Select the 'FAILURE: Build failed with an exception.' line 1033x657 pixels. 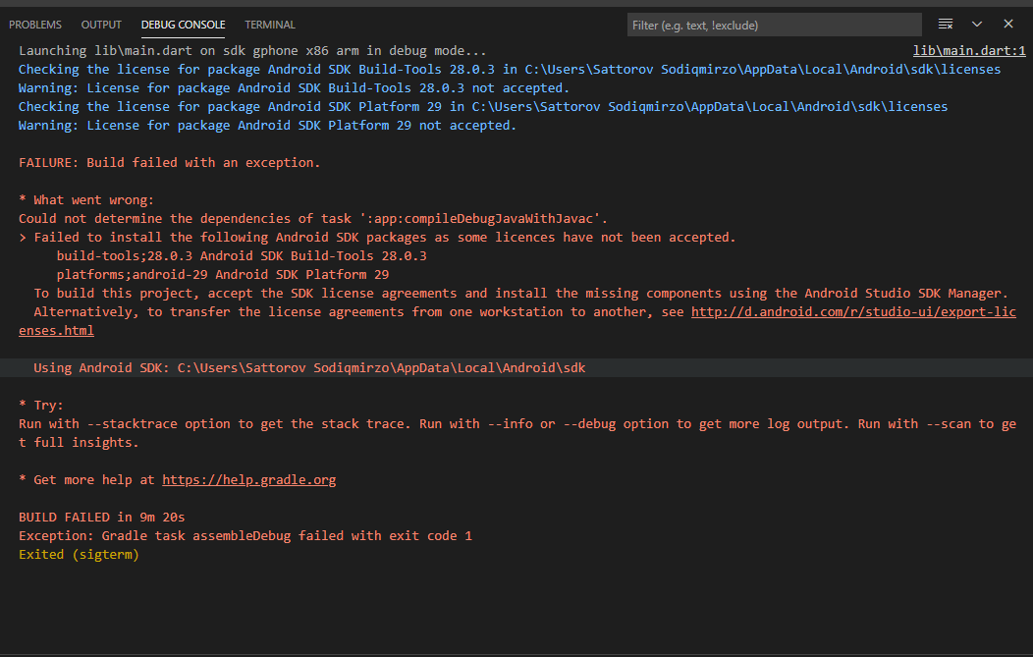169,163
